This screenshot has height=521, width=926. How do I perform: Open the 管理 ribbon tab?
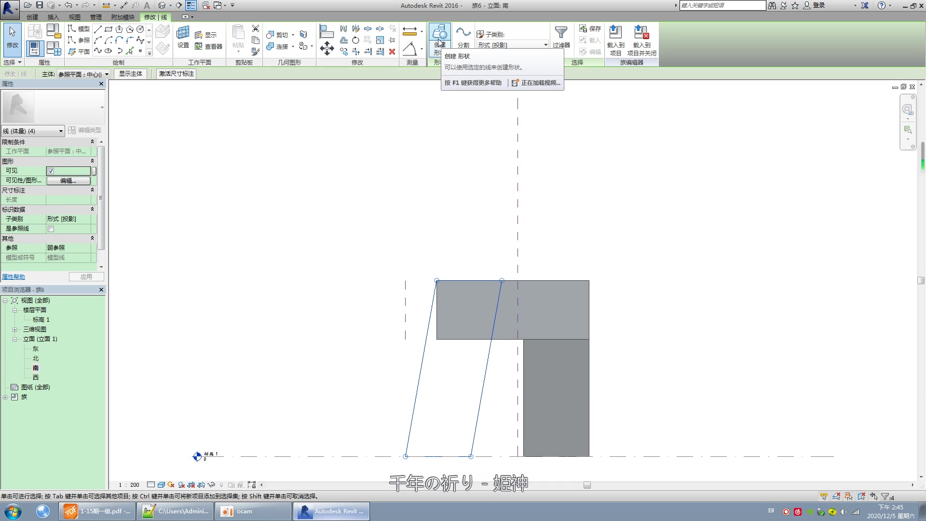(x=95, y=17)
